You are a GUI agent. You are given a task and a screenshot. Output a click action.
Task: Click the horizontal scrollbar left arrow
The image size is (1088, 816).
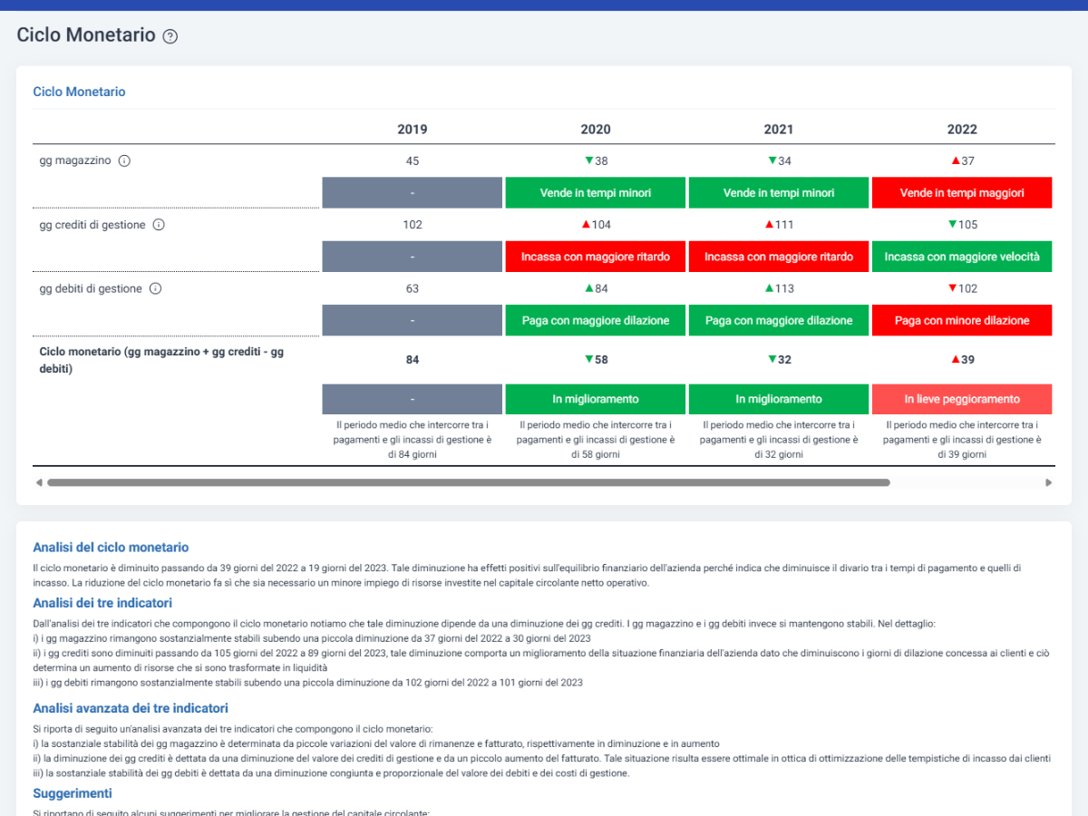[x=39, y=482]
